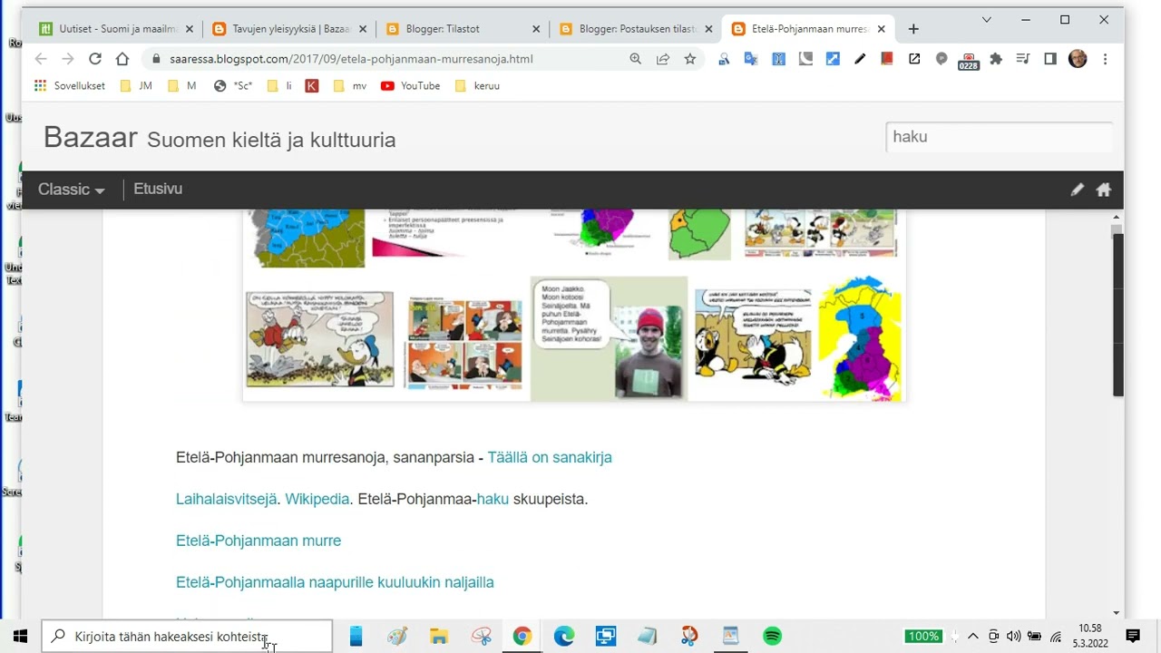Open the notification center icon
1161x653 pixels.
click(x=1133, y=636)
